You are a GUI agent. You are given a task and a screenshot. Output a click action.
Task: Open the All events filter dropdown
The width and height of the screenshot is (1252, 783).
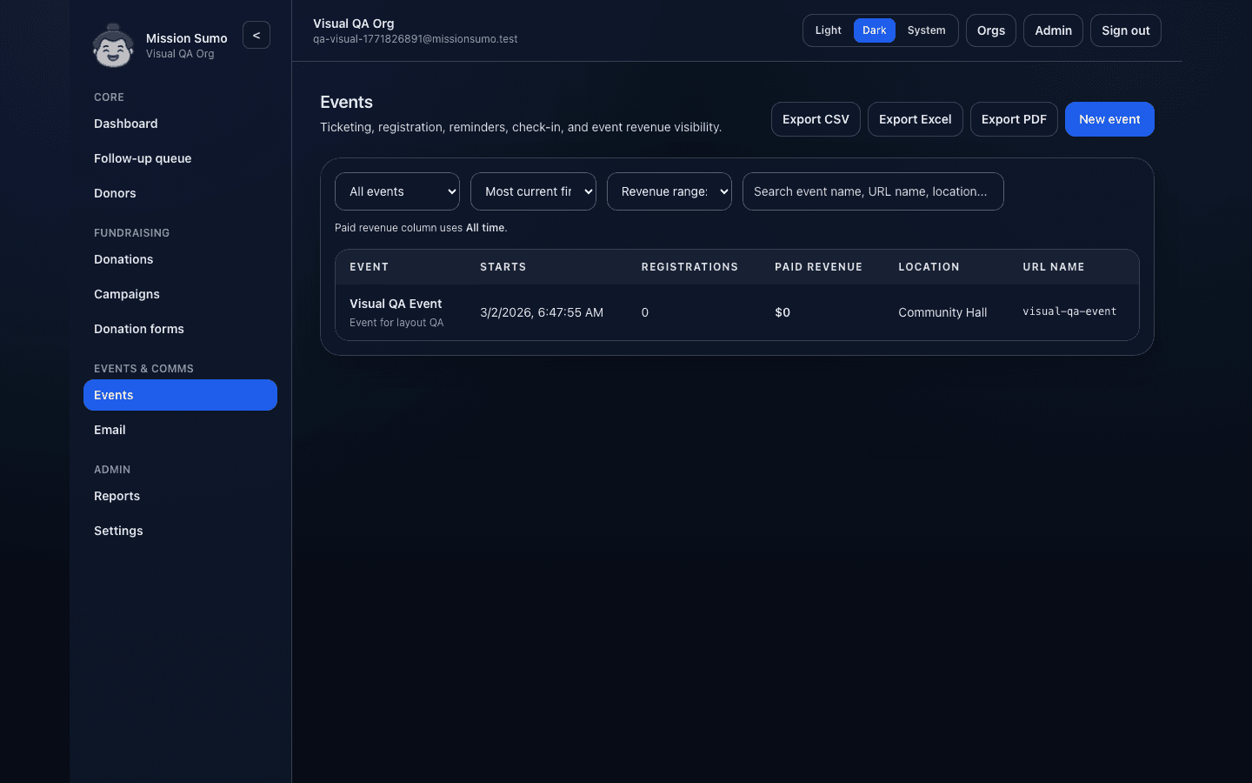[x=396, y=191]
